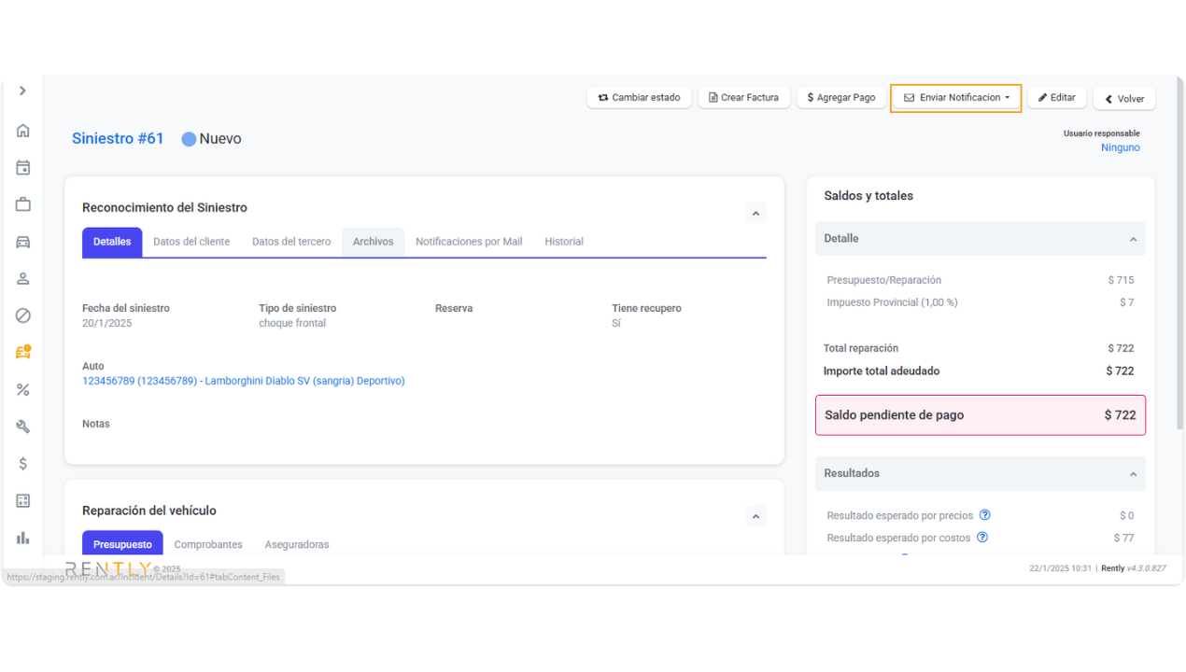
Task: Switch to the Datos del cliente tab
Action: (191, 242)
